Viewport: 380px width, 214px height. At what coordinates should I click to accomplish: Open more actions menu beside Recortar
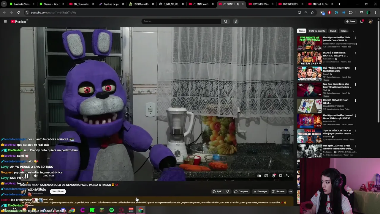(291, 191)
